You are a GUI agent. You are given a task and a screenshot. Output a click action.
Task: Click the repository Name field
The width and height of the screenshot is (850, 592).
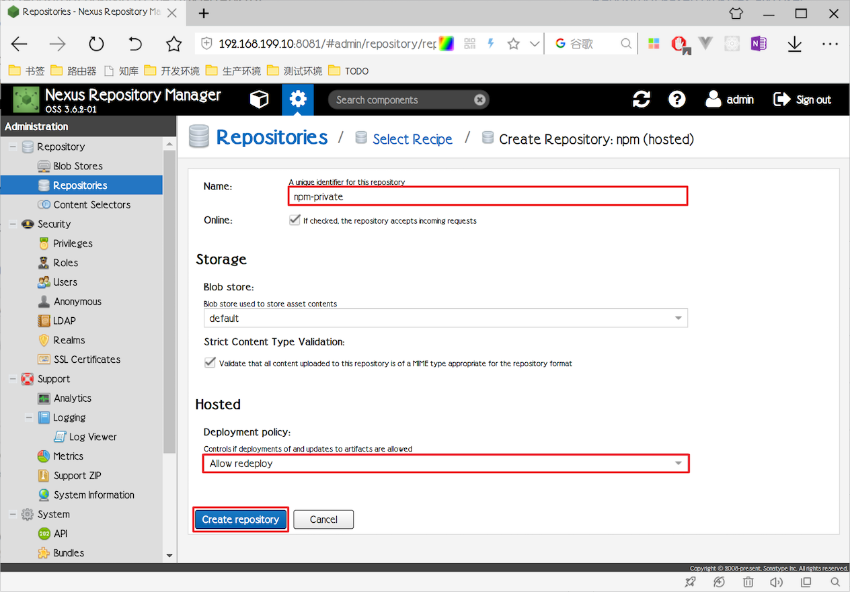488,196
